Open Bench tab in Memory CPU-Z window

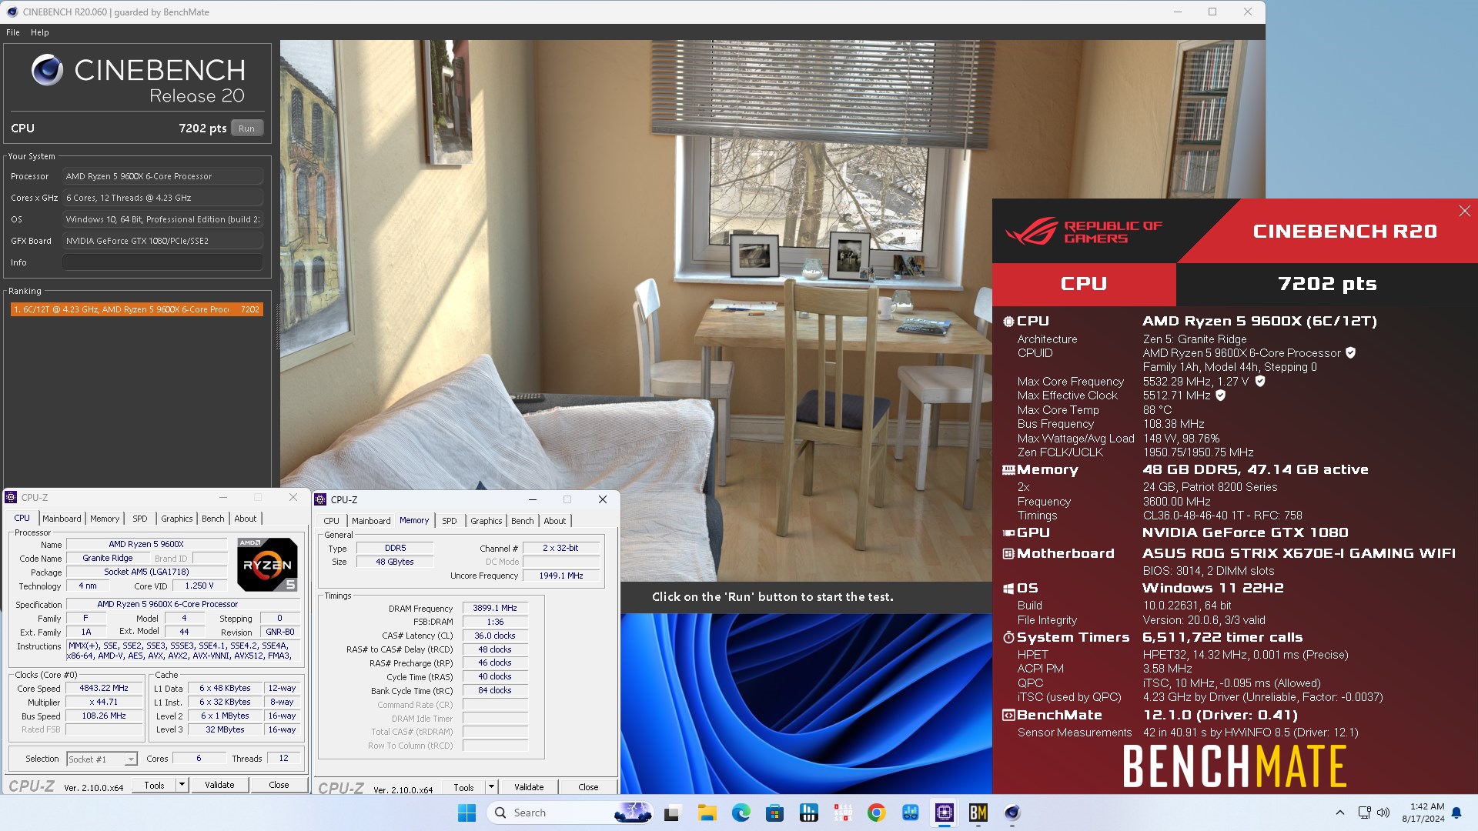click(x=522, y=521)
